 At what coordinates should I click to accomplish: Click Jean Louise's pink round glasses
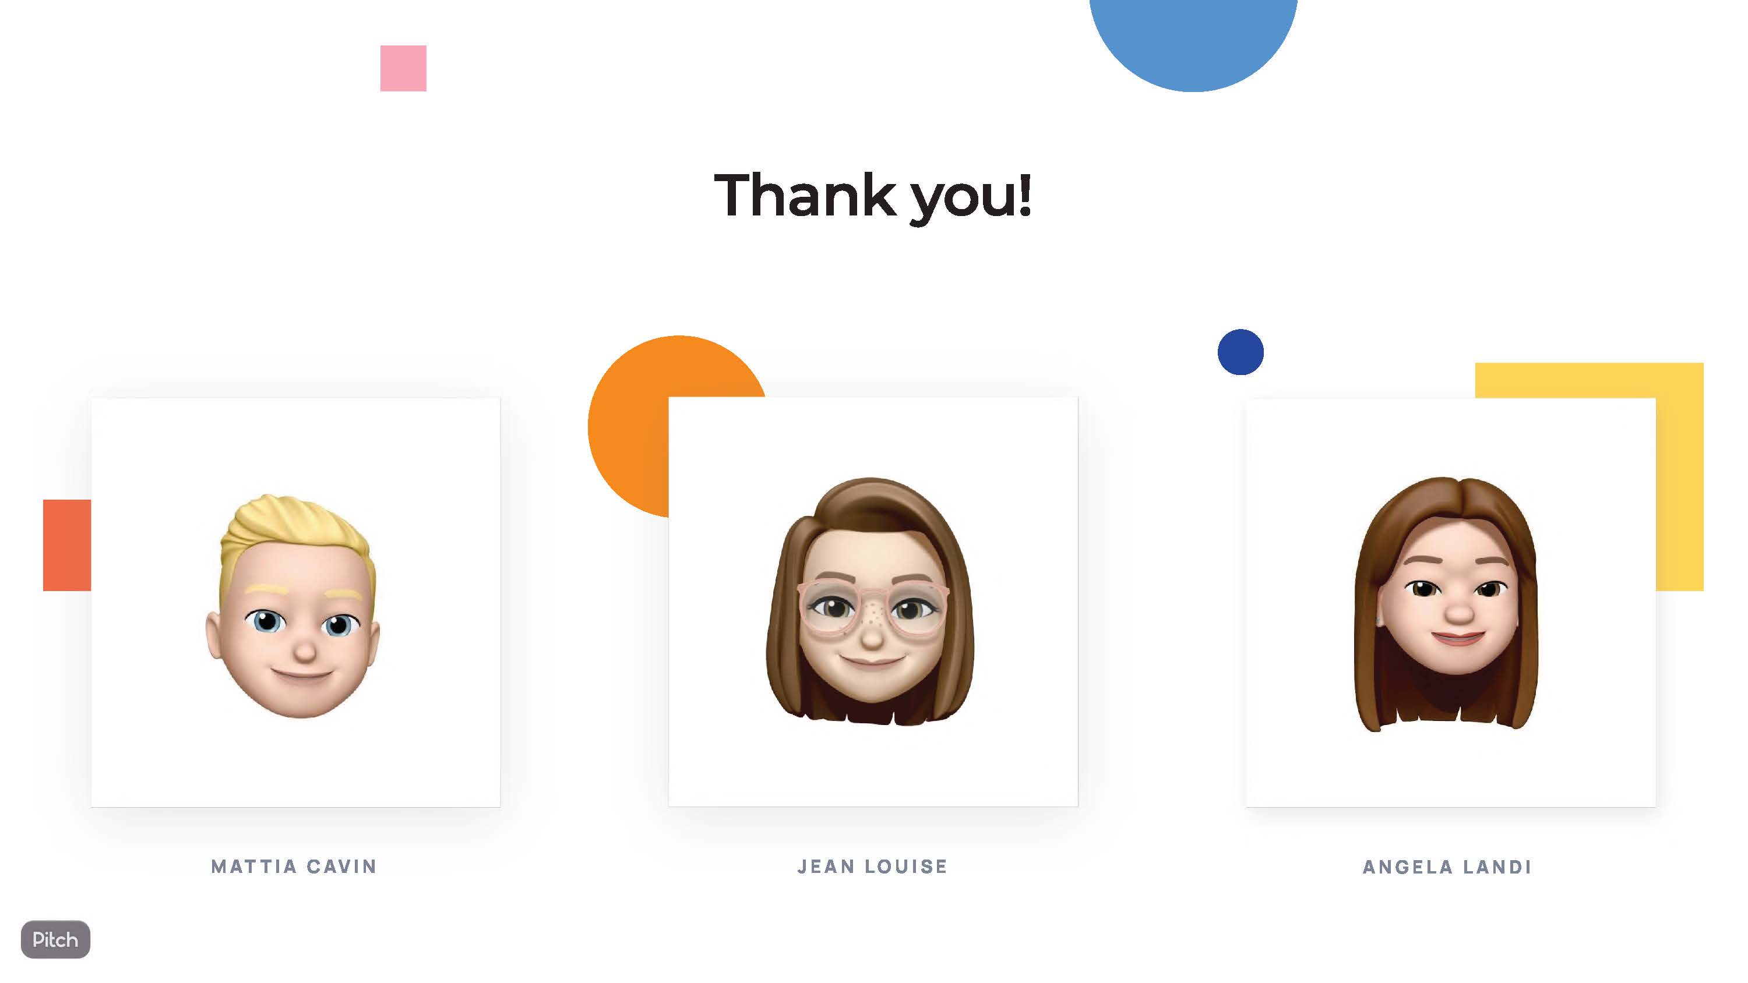873,609
